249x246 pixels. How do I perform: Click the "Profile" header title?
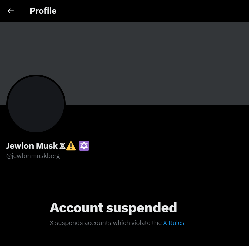click(x=43, y=11)
